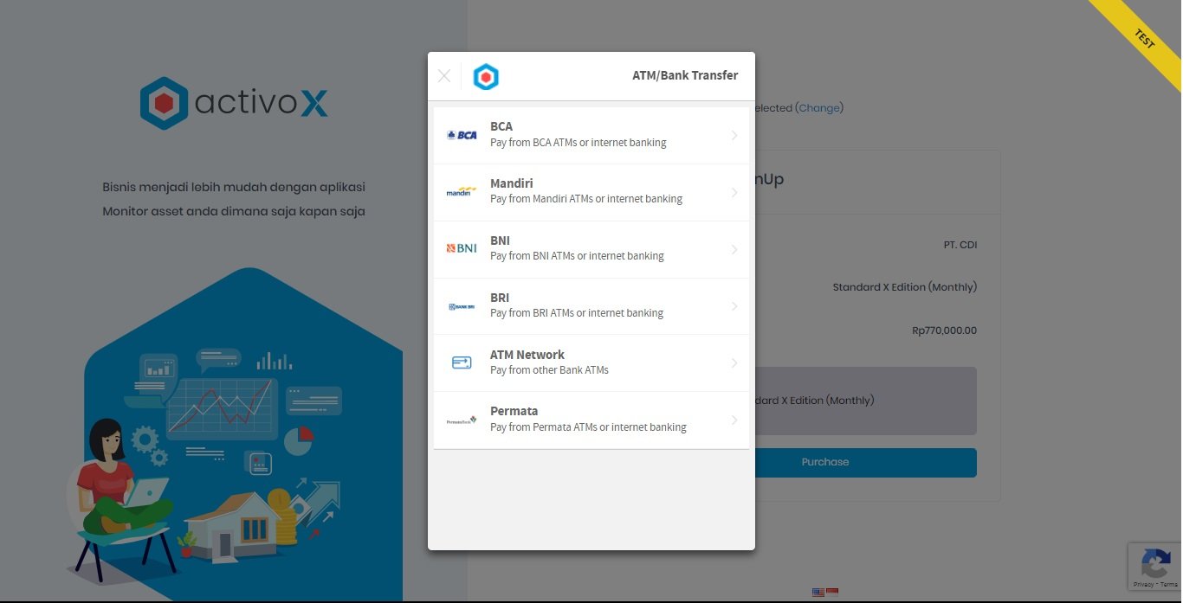Screen dimensions: 1183x603
Task: Expand Permata option via chevron arrow
Action: point(734,420)
